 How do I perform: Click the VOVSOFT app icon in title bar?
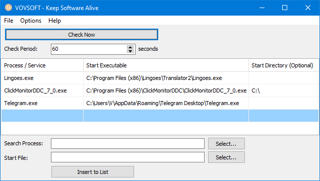[x=9, y=8]
